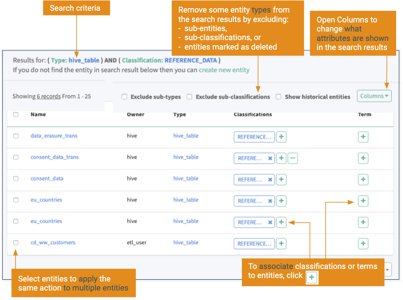
Task: Tick the checkbox for cd_ww_customers row
Action: 16,243
